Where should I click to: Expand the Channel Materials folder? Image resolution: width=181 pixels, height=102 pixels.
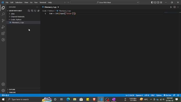(x=18, y=17)
